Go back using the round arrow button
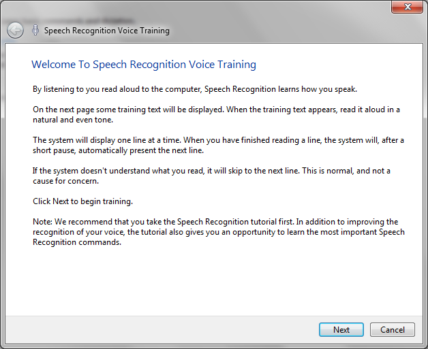This screenshot has width=428, height=349. click(15, 30)
